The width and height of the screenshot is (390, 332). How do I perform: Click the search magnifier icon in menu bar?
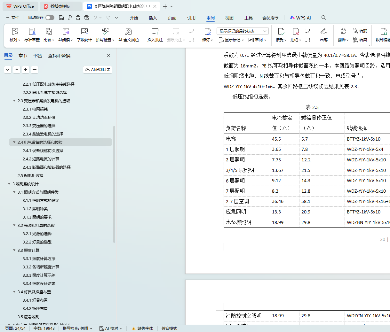click(x=324, y=18)
